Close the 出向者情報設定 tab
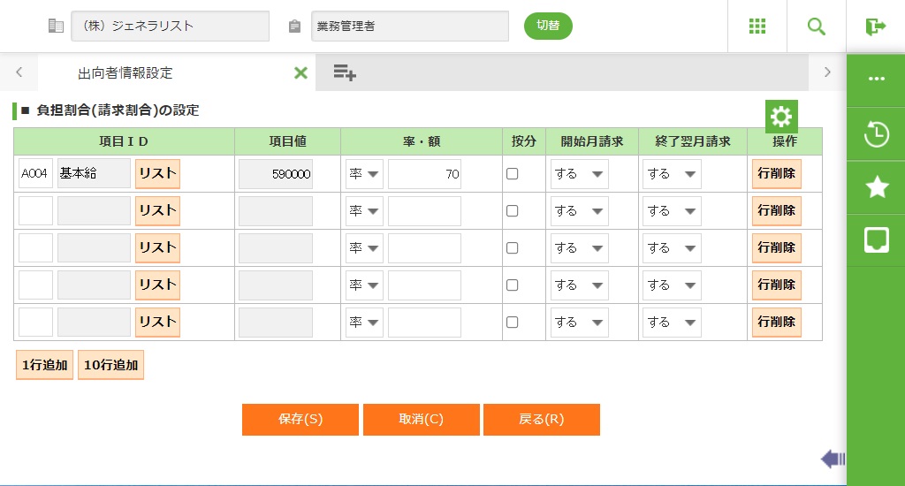The image size is (905, 486). click(x=300, y=72)
